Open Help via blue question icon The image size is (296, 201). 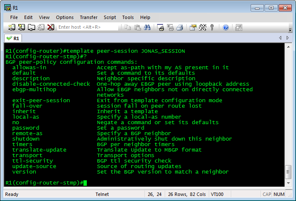[x=226, y=27]
